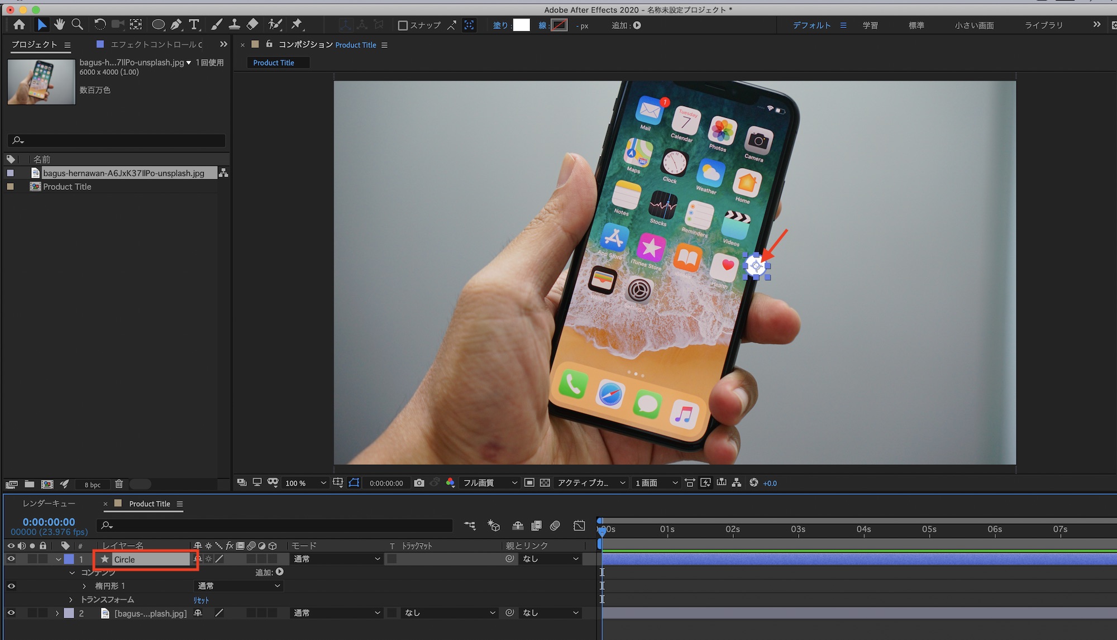Open the 100 % magnification dropdown

[305, 483]
